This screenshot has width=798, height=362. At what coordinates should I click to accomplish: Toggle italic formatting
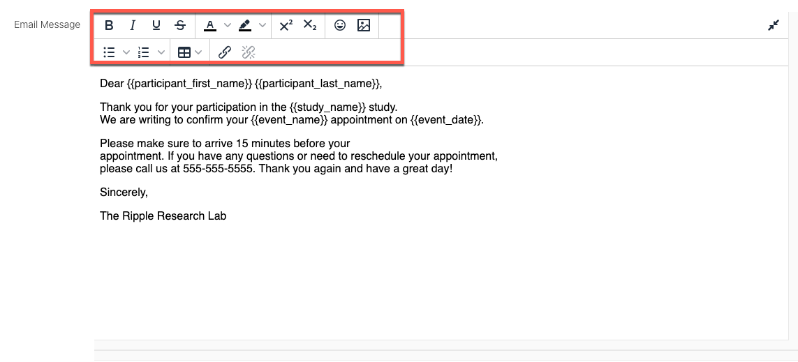(x=133, y=25)
